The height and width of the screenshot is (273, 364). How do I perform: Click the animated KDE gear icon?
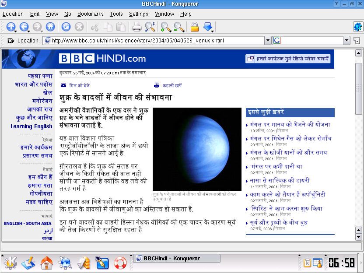(x=358, y=27)
